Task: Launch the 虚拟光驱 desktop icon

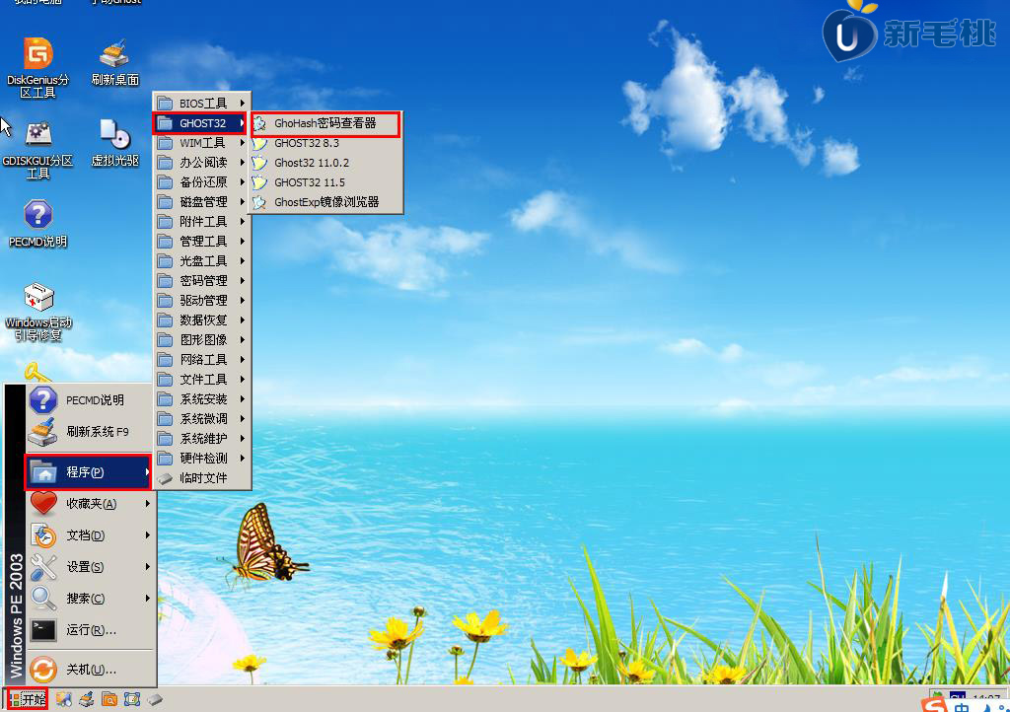Action: pos(114,143)
